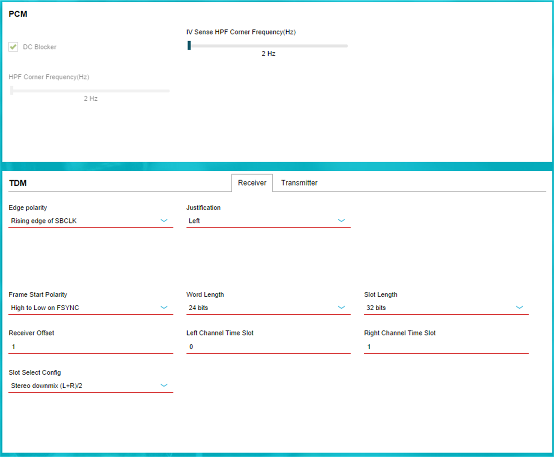Click into the Right Channel Time Slot field
The height and width of the screenshot is (457, 554).
[446, 347]
